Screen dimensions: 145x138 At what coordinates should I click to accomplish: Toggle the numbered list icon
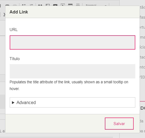pyautogui.click(x=32, y=5)
